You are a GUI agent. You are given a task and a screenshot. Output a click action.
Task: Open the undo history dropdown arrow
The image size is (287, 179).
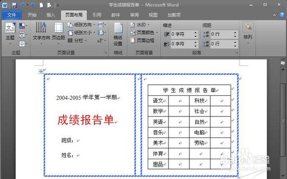tap(28, 5)
